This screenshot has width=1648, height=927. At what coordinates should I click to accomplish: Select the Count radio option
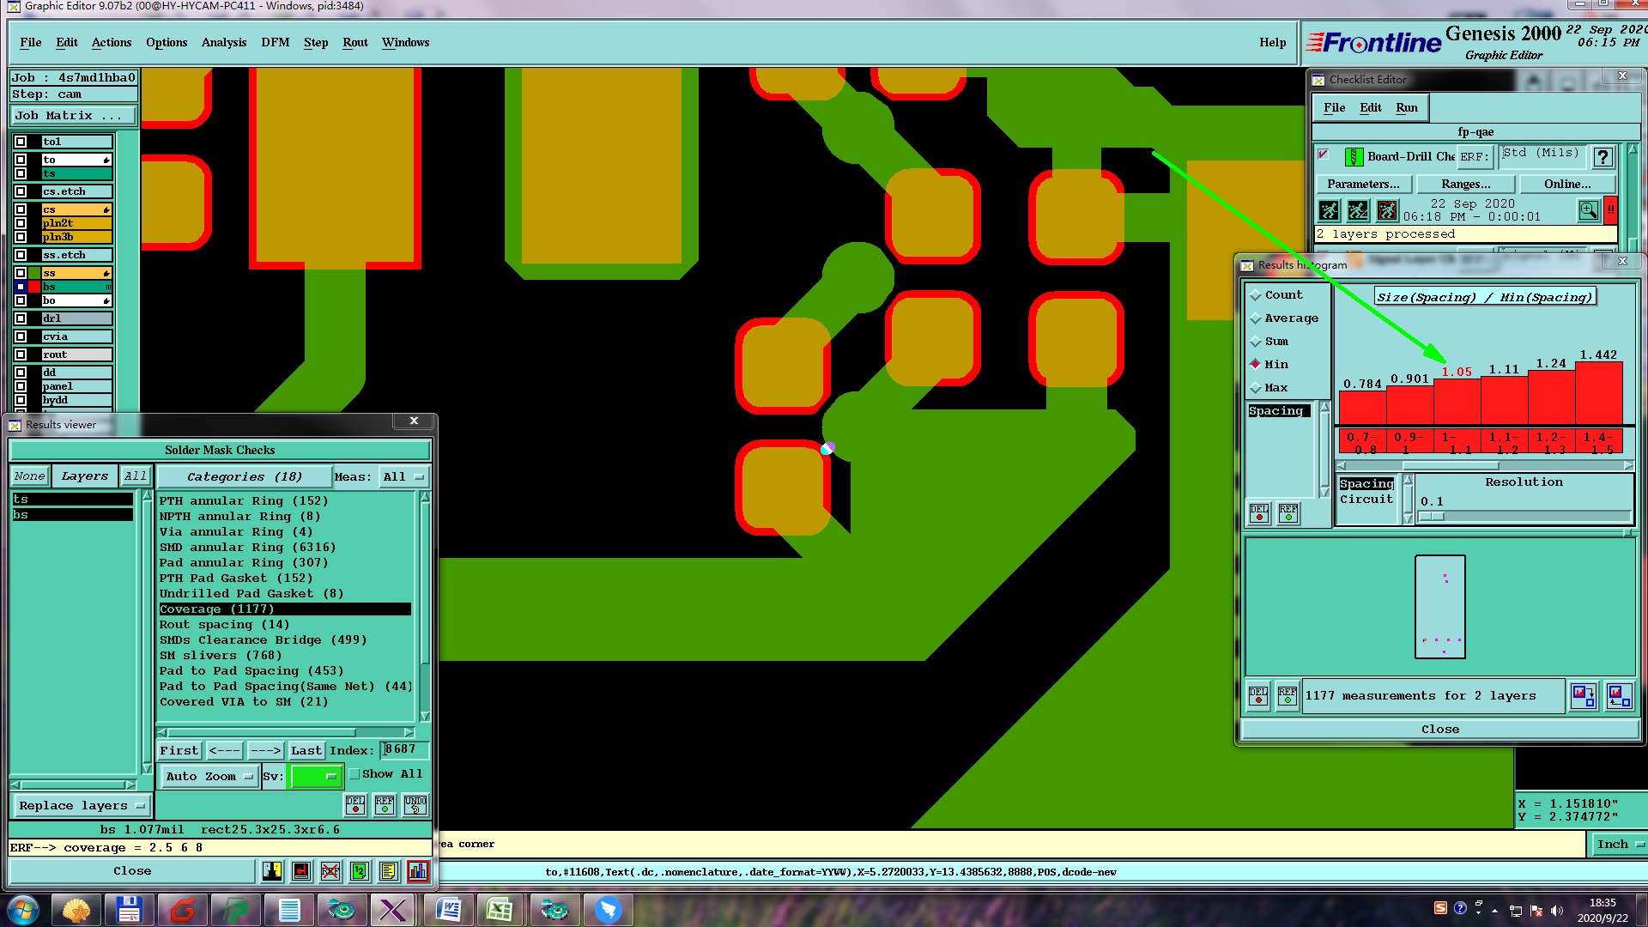pos(1256,295)
